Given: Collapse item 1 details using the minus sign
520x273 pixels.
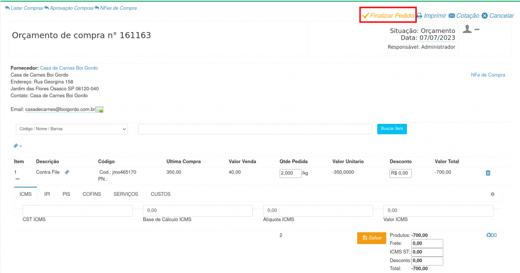Looking at the screenshot, I should (17, 179).
